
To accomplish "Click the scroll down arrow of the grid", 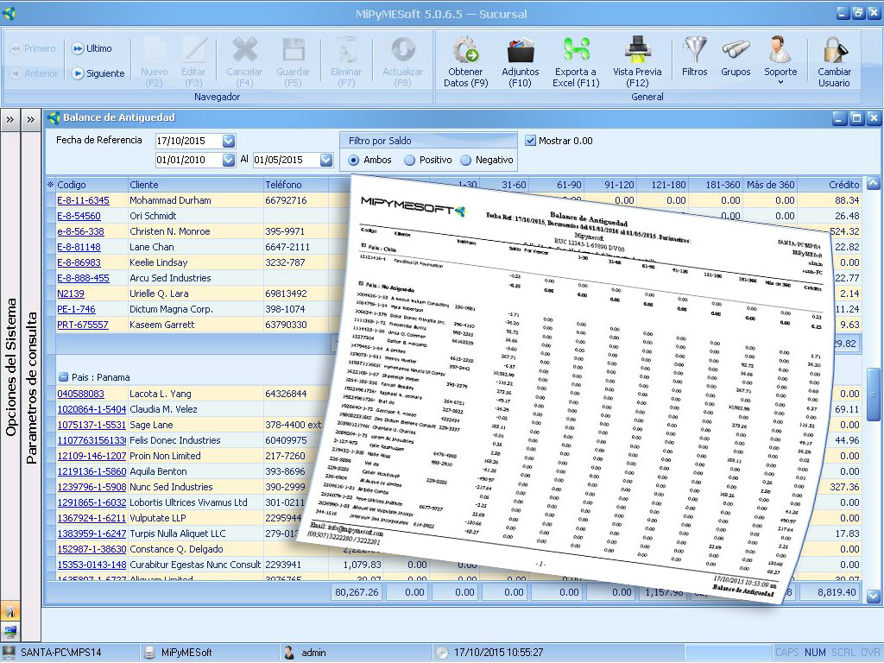I will point(874,596).
